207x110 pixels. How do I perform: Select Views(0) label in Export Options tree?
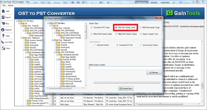pos(64,50)
